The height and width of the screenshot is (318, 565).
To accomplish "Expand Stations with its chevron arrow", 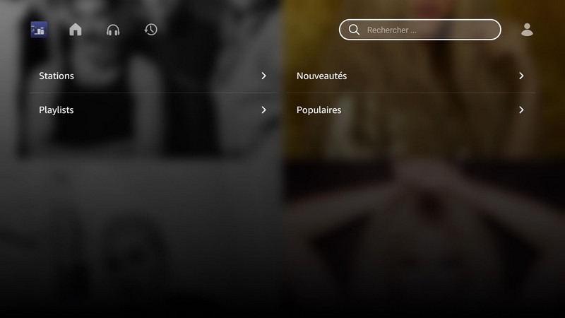I will point(263,76).
